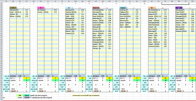Click the "Лестер" match cell

(x=96, y=48)
